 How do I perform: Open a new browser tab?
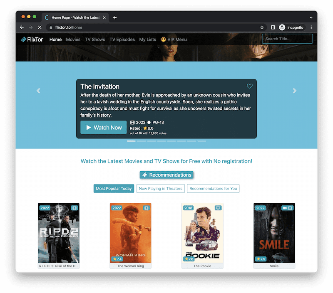tap(115, 17)
